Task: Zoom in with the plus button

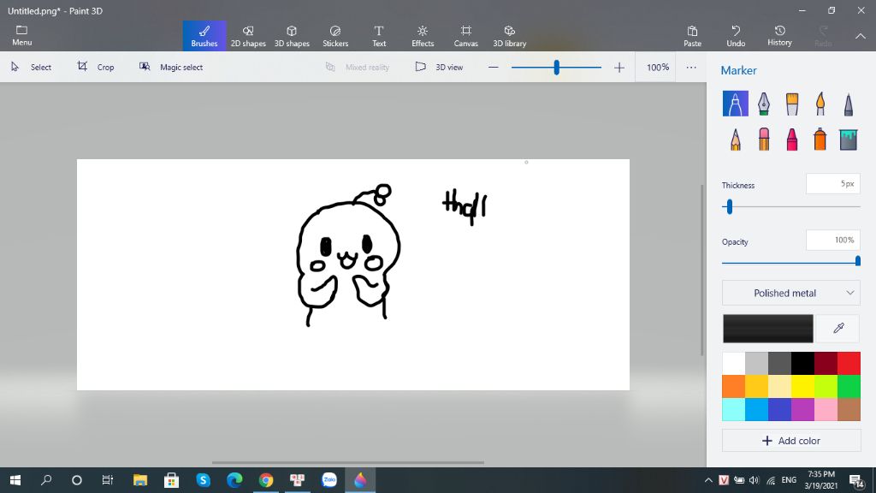Action: (619, 68)
